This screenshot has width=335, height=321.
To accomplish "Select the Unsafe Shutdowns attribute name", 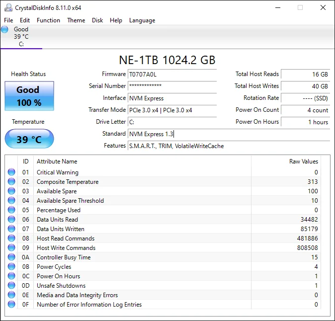I will tap(61, 286).
